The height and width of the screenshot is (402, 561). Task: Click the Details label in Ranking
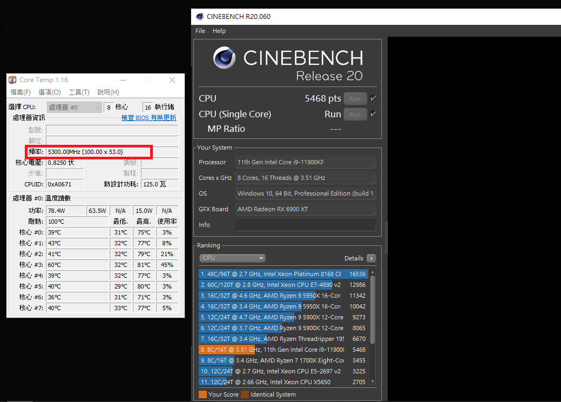pyautogui.click(x=354, y=258)
